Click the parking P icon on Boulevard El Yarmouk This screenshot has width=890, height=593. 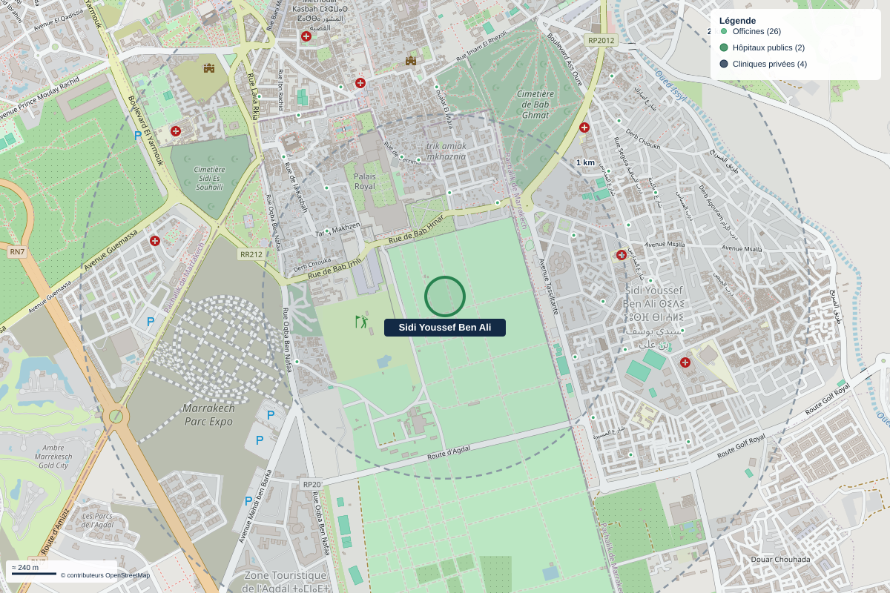click(138, 136)
